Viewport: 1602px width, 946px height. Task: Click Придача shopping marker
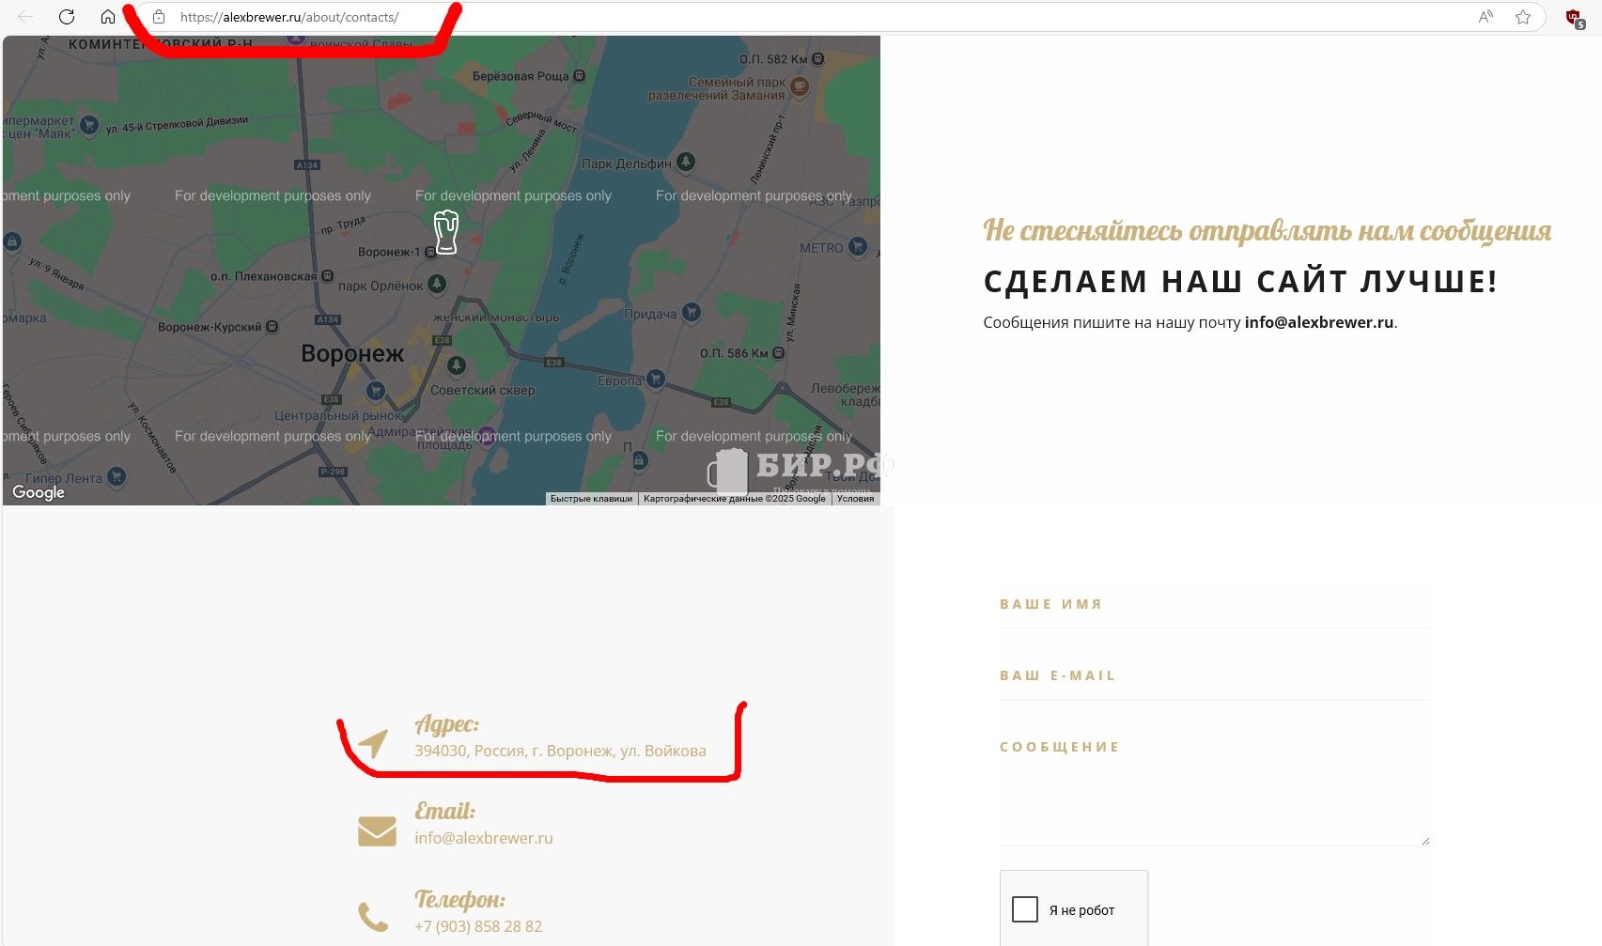click(692, 311)
